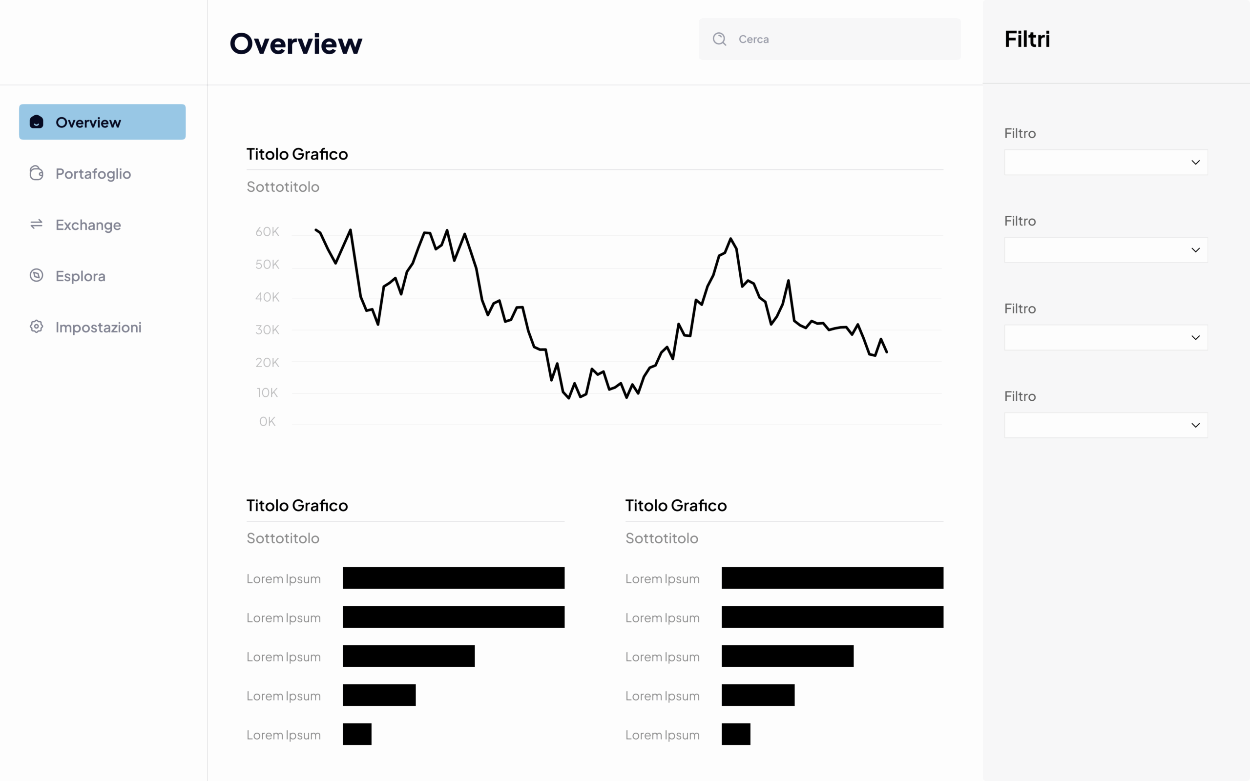Viewport: 1250px width, 781px height.
Task: Select the Esplora compass icon
Action: 36,276
